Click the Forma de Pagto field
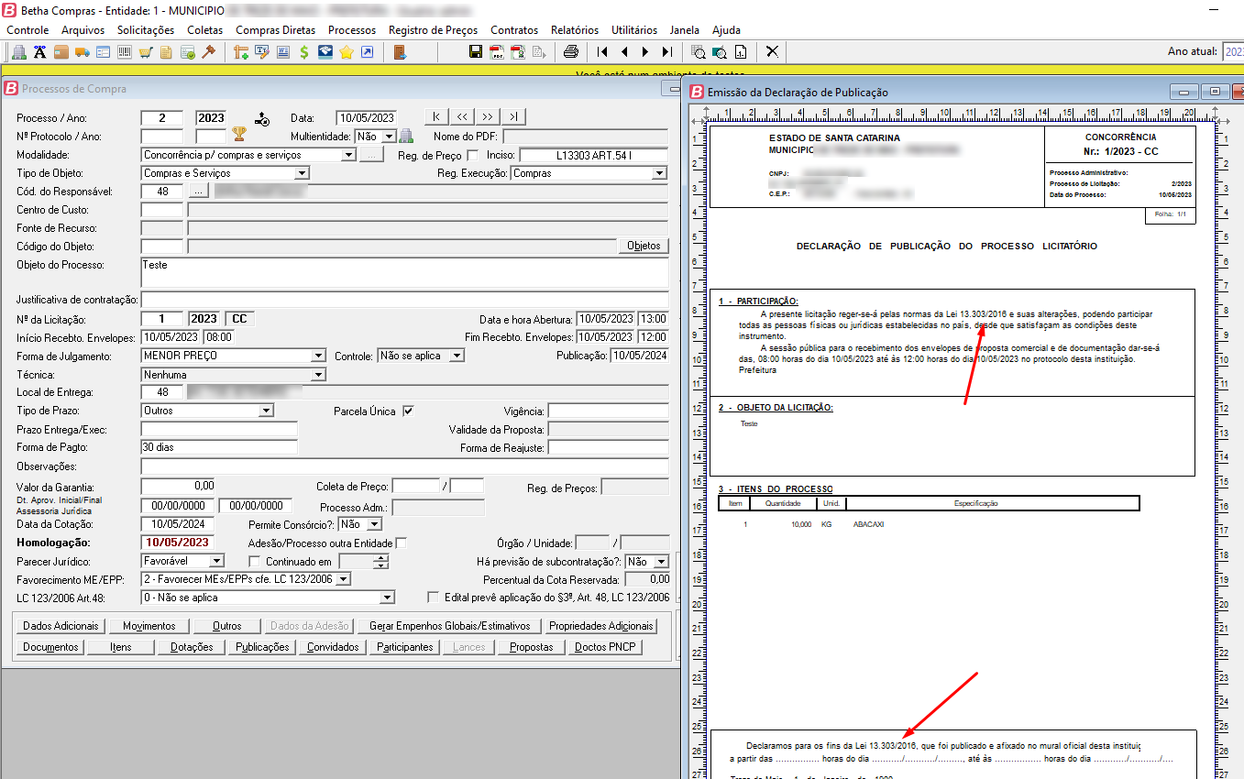The image size is (1244, 779). pyautogui.click(x=219, y=447)
